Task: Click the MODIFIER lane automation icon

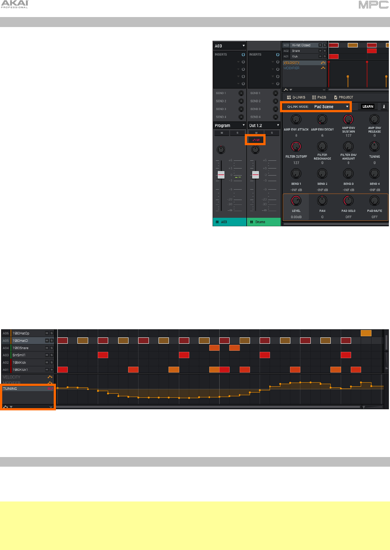Action: tap(323, 68)
